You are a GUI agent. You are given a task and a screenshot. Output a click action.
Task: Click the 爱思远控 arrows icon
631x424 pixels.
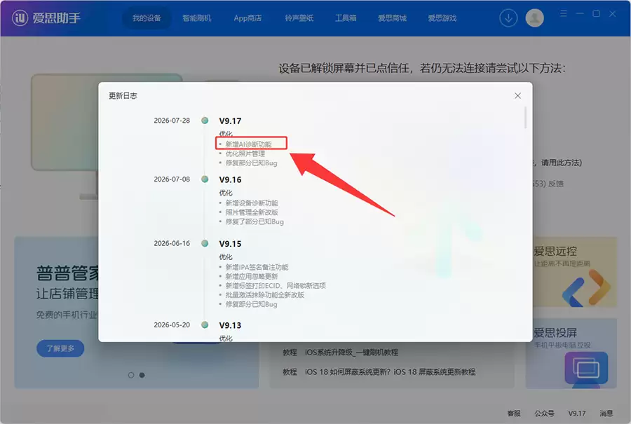(x=587, y=288)
